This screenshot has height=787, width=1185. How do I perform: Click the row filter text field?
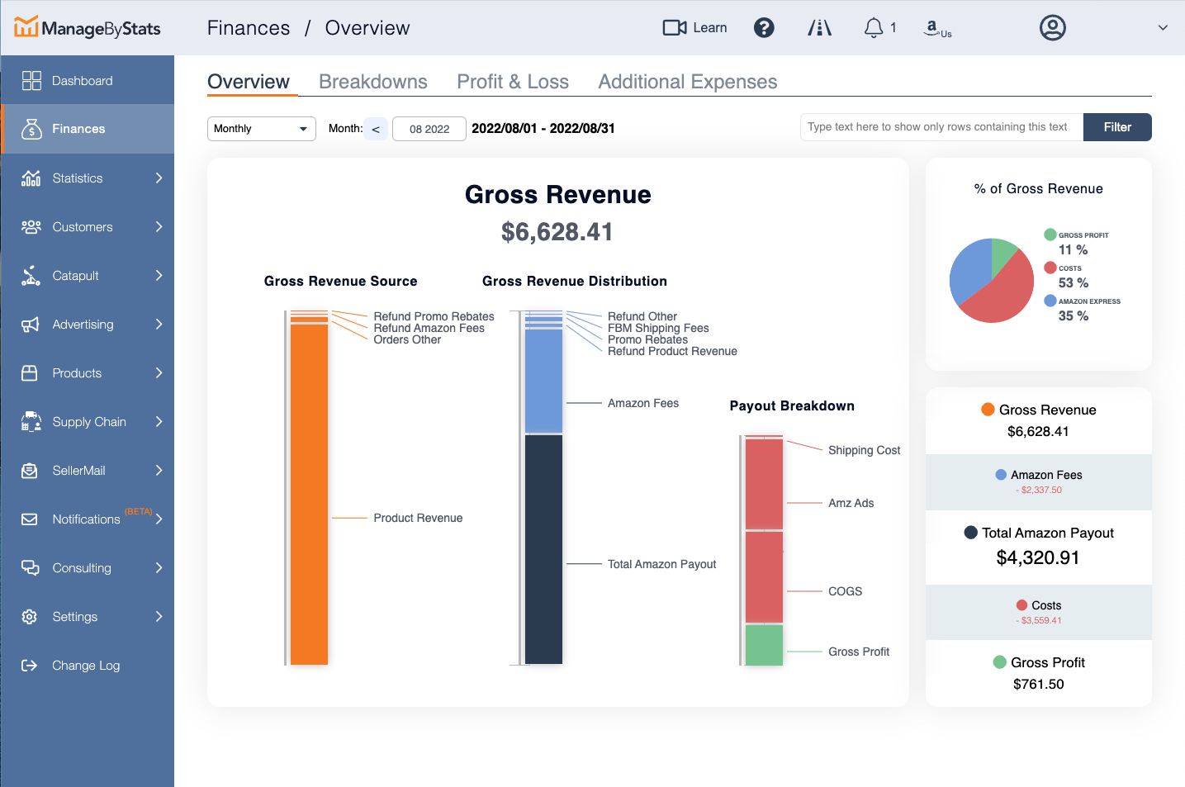tap(941, 127)
